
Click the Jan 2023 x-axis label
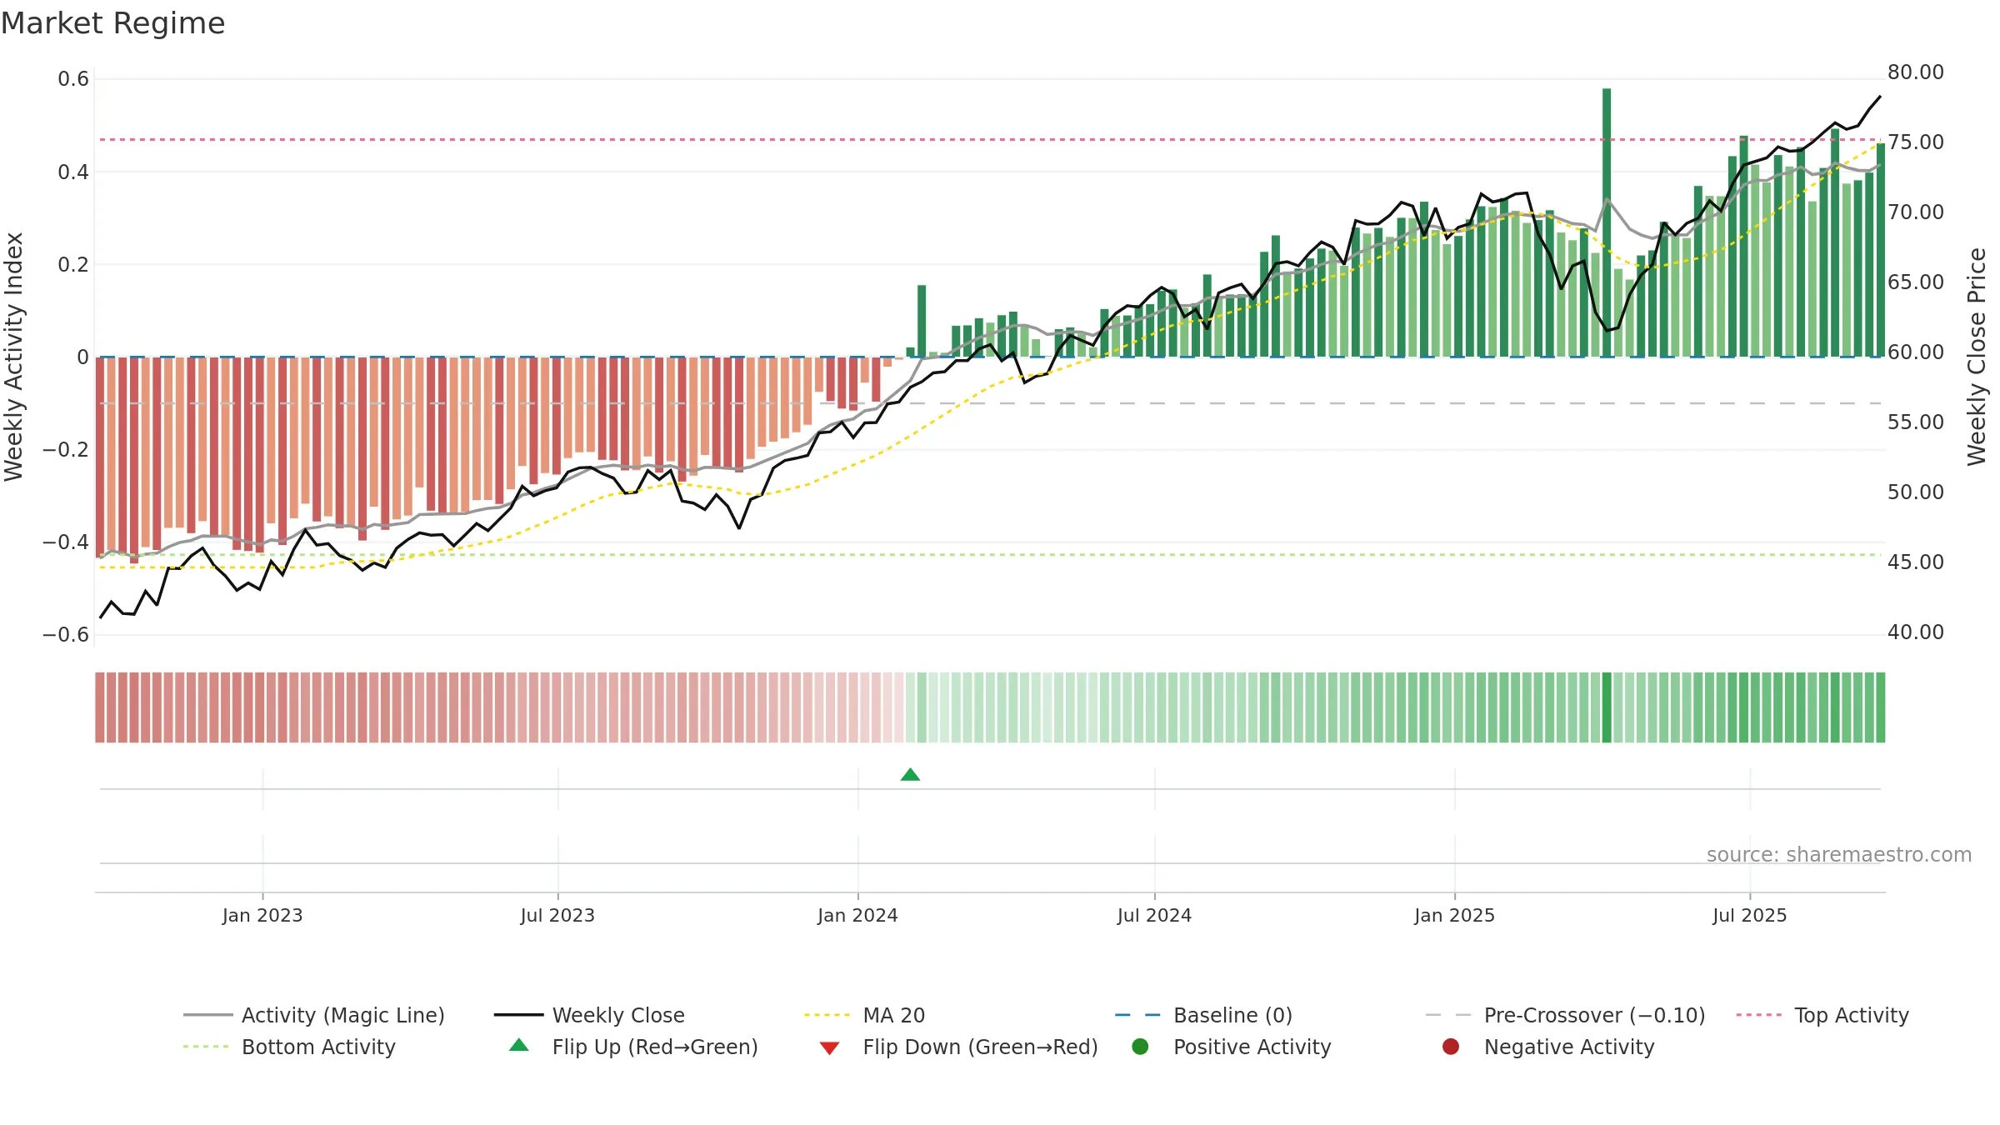point(262,915)
